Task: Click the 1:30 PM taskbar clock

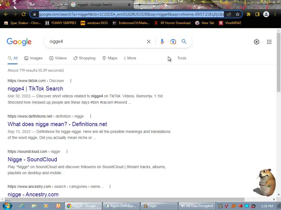Action: [x=267, y=206]
